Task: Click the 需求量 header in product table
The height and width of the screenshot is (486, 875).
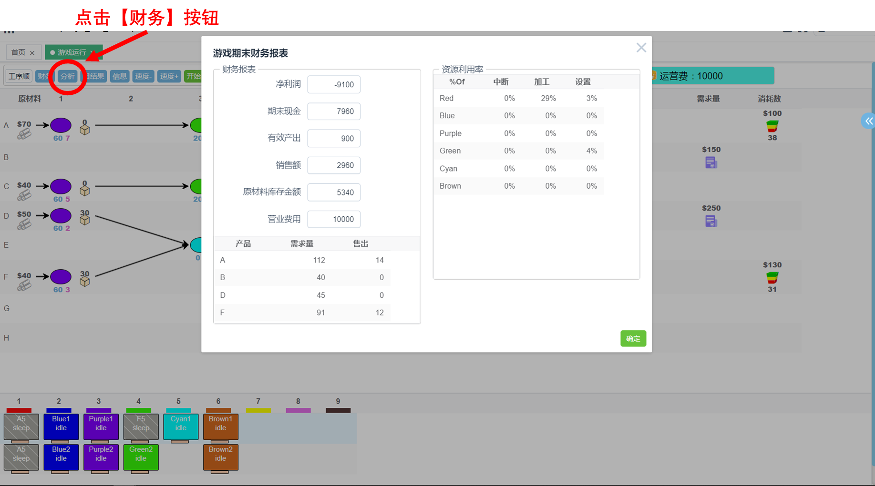Action: click(x=302, y=244)
